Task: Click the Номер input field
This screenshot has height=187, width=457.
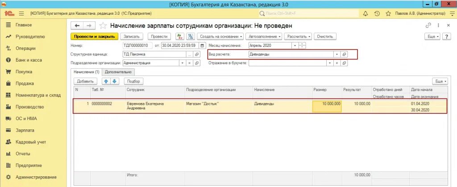Action: [137, 46]
